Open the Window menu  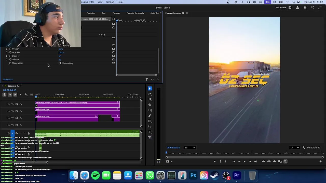pyautogui.click(x=110, y=2)
